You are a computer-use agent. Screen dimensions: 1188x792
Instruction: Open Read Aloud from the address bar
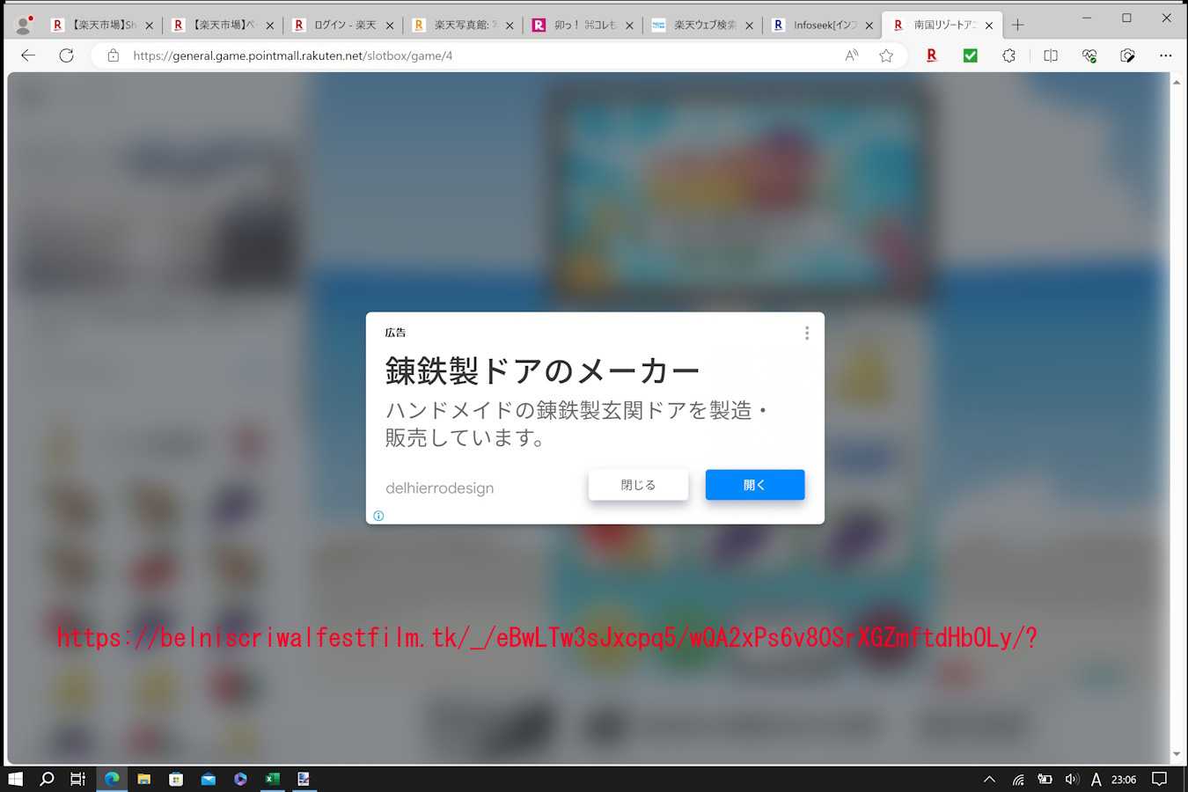[x=851, y=55]
